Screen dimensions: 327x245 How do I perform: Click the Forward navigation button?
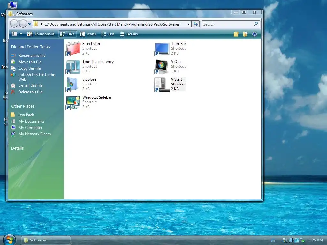(x=23, y=24)
